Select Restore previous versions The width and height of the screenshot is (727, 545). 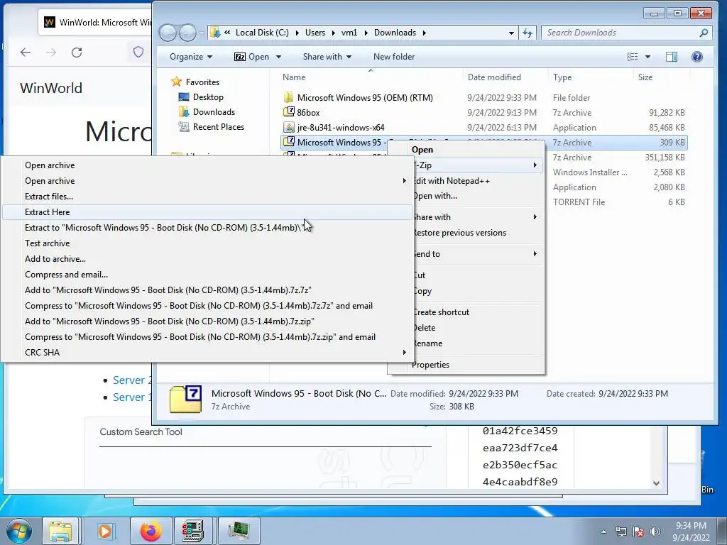click(x=478, y=233)
